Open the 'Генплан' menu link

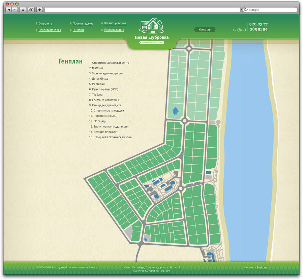pyautogui.click(x=78, y=30)
